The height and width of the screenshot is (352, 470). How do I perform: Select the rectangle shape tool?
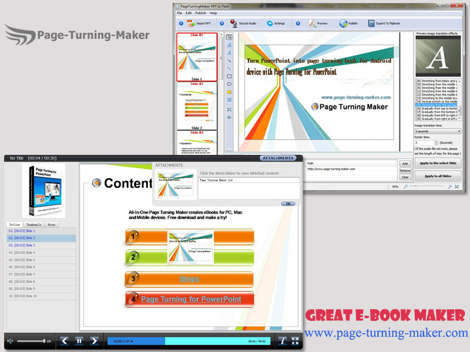[229, 76]
